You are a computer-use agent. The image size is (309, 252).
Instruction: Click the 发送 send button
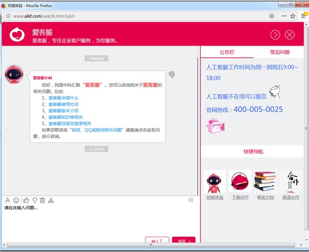point(183,240)
